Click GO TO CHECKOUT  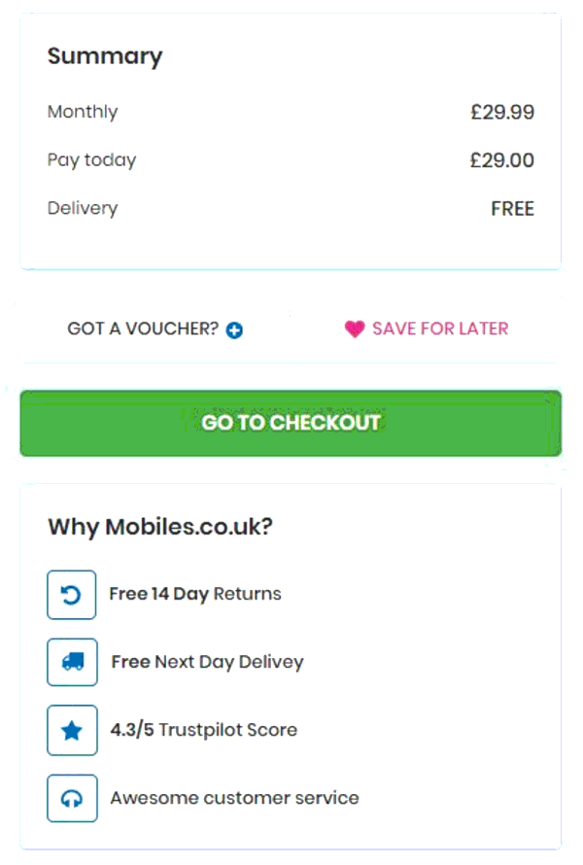pyautogui.click(x=290, y=423)
